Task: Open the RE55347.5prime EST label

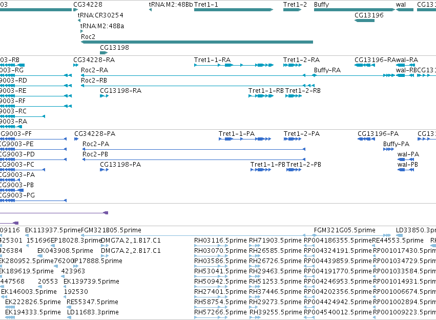Action: [x=93, y=302]
